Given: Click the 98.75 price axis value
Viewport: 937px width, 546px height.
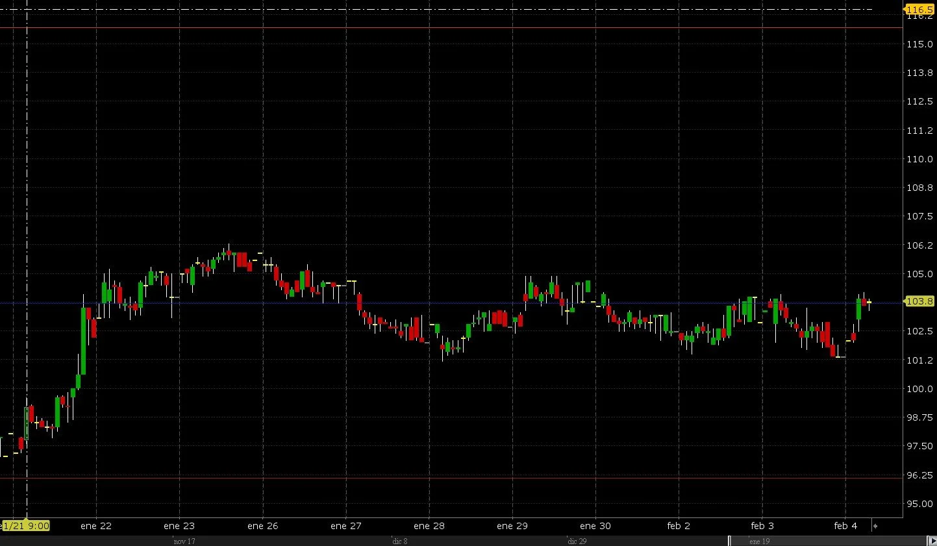Looking at the screenshot, I should [919, 417].
